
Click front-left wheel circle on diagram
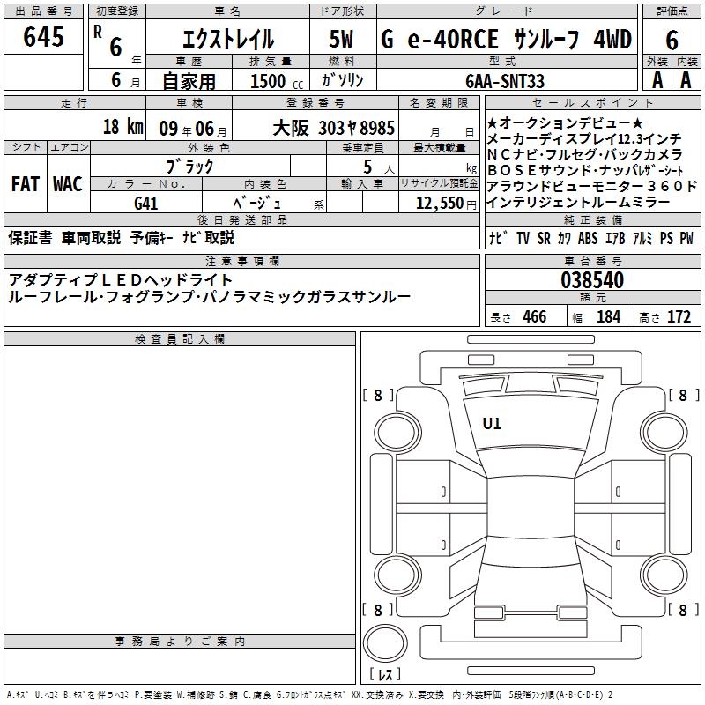(x=397, y=433)
